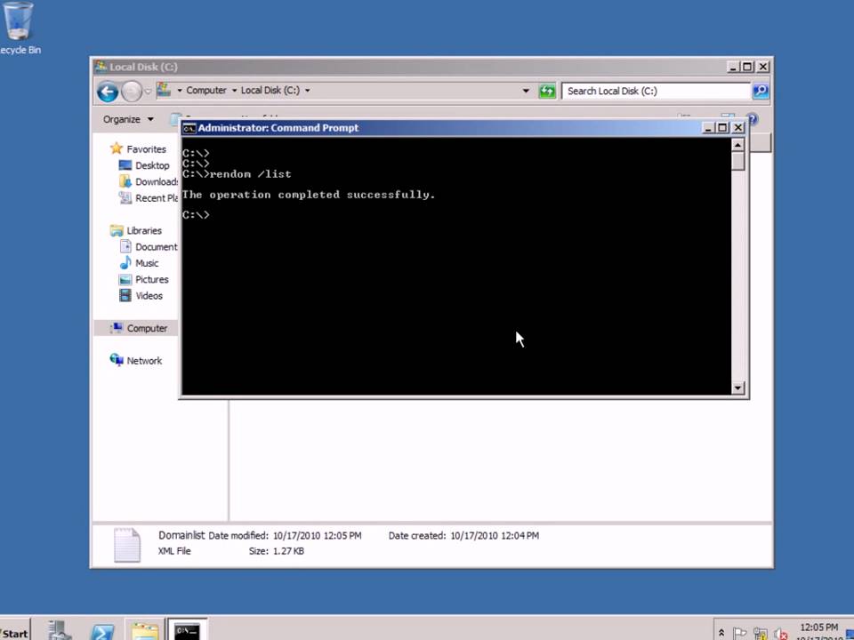Viewport: 854px width, 640px height.
Task: Minimize the Local Disk (C:) Explorer window
Action: click(x=733, y=67)
